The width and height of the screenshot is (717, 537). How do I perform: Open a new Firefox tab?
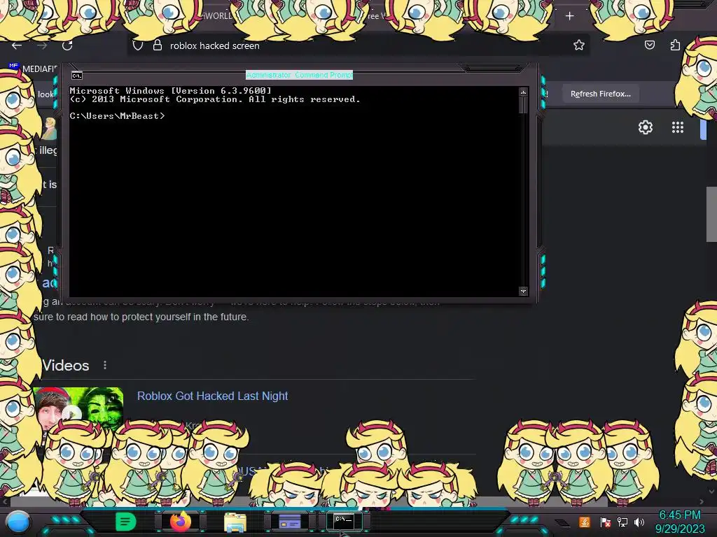569,16
